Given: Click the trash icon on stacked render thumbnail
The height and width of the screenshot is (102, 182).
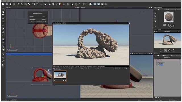Looking at the screenshot, I should [x=65, y=80].
